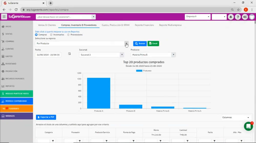Screen dimensions: 256x143
Task: Click the Yo ♥ tuGerente button
Action: (16, 109)
